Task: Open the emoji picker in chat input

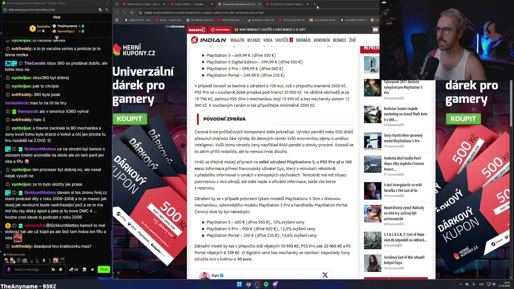Action: [61, 269]
